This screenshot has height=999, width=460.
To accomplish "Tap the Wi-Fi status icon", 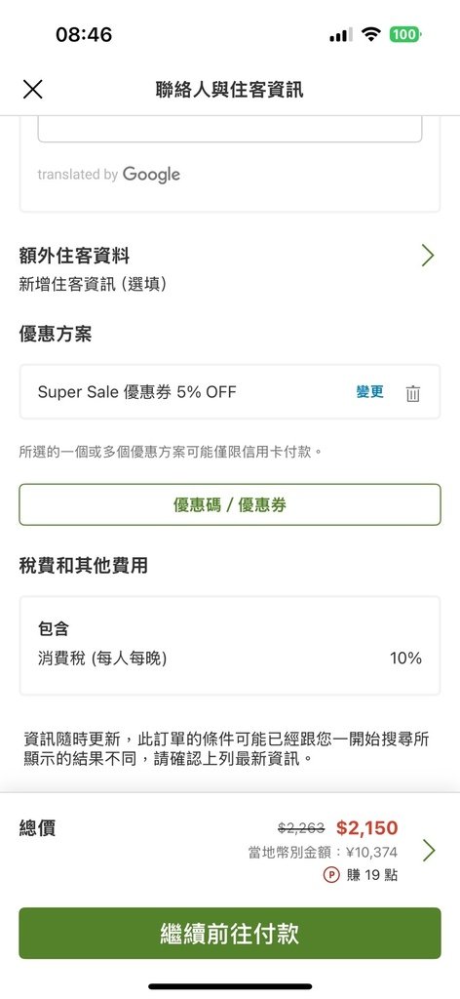I will coord(370,34).
